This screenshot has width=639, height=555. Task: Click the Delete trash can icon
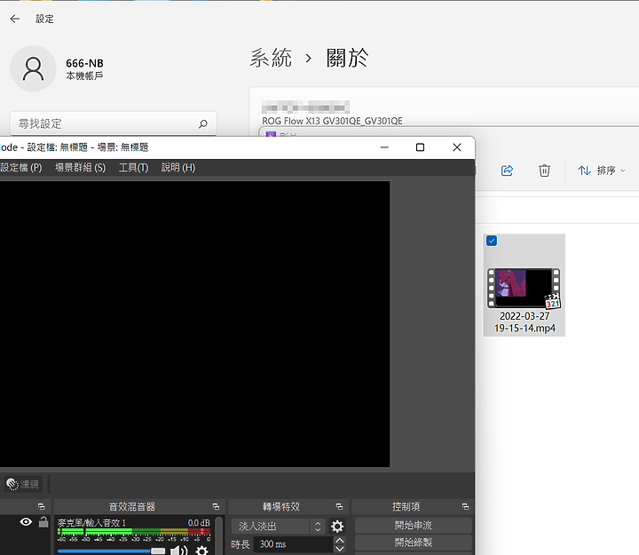point(545,170)
